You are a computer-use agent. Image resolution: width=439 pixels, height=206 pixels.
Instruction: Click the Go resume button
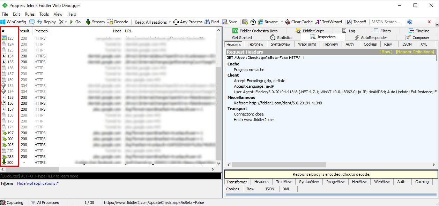[x=75, y=22]
